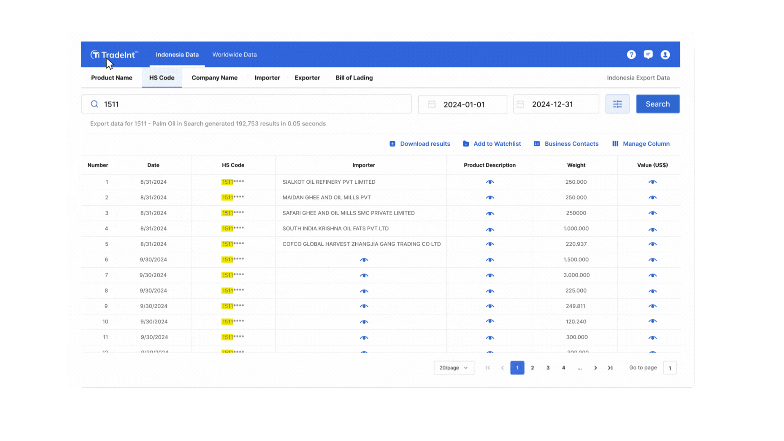The width and height of the screenshot is (784, 441).
Task: Click the Weight column header
Action: [x=576, y=165]
